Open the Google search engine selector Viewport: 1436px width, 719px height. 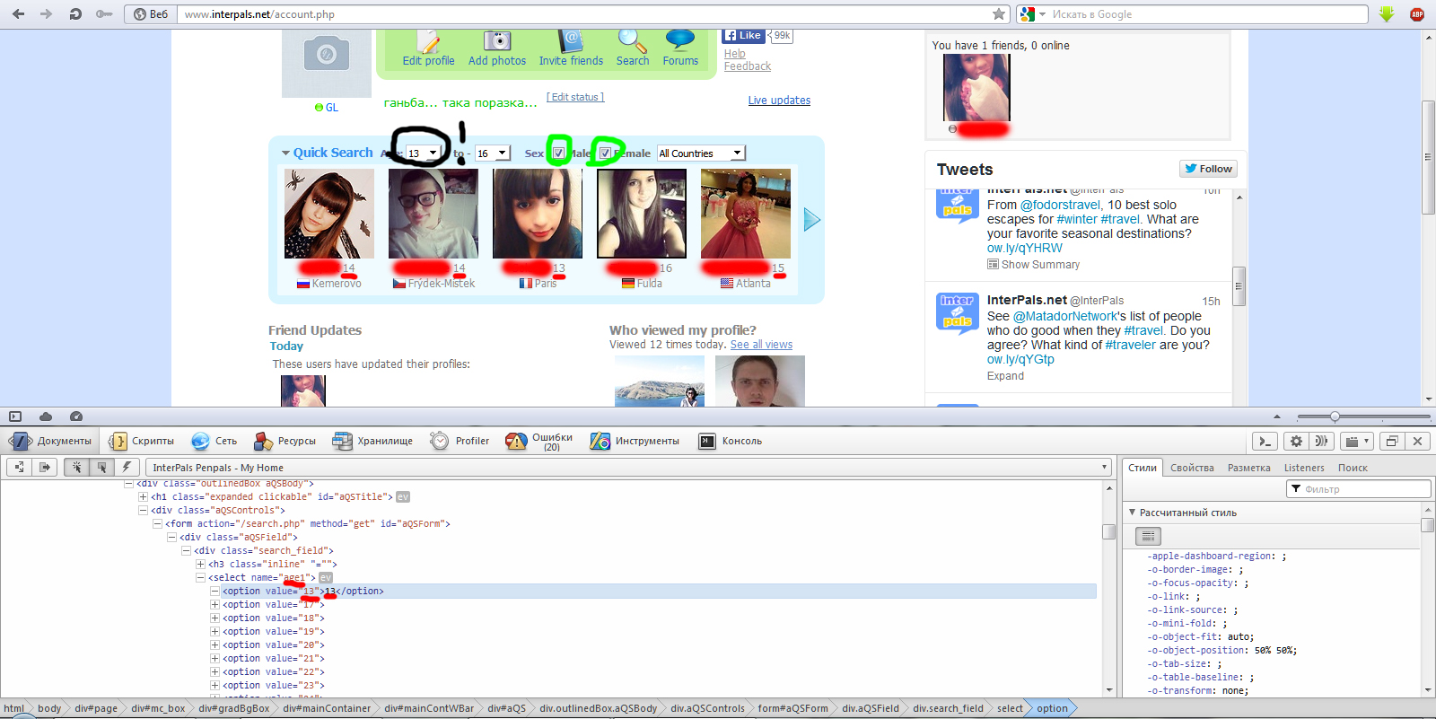pos(1033,14)
